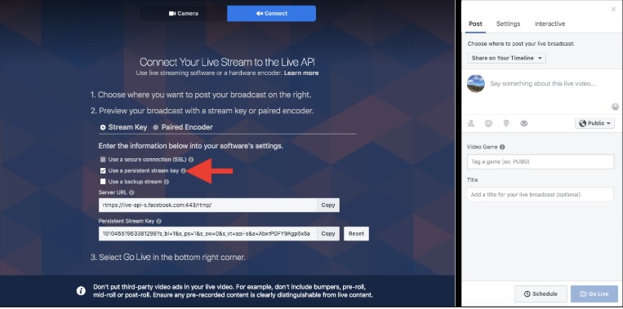Screen dimensions: 623x309
Task: Click the info icon next to SSL option
Action: tap(191, 160)
